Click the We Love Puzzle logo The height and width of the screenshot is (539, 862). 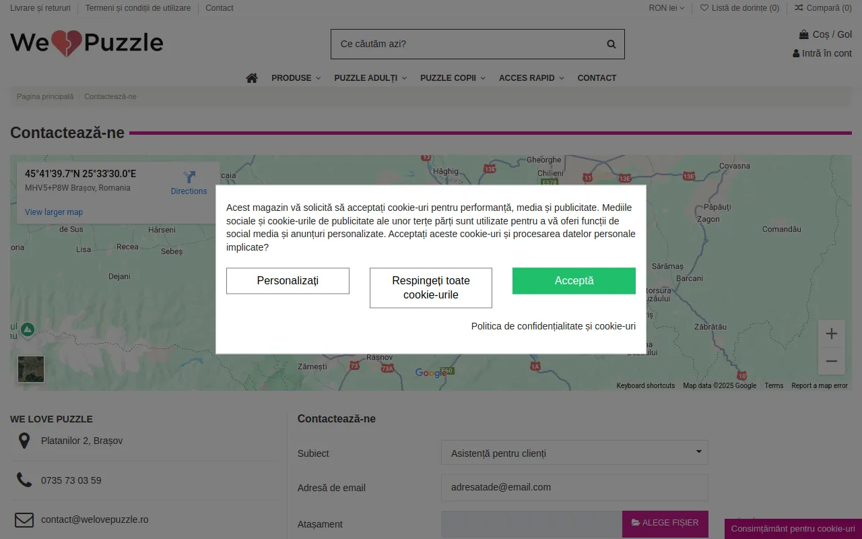87,43
